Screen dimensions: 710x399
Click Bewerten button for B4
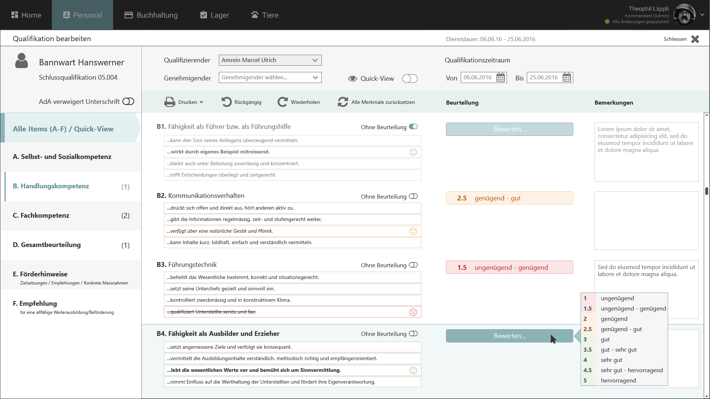(x=509, y=336)
